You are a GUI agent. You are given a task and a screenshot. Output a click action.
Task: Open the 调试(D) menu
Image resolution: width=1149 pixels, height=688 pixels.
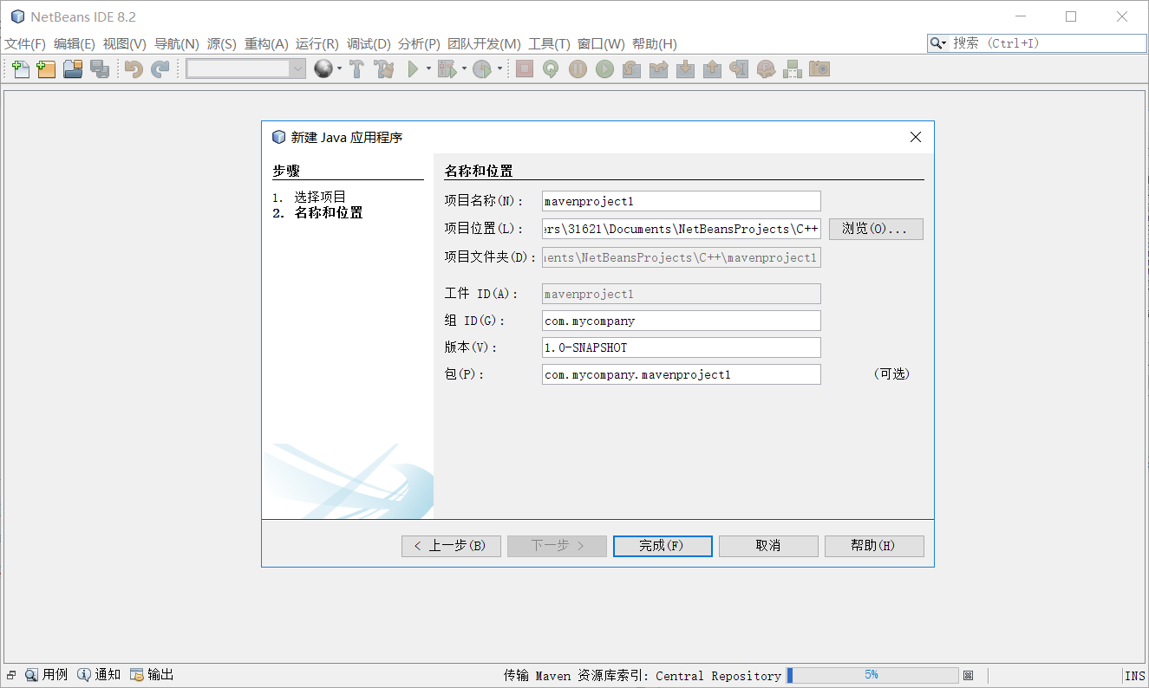pyautogui.click(x=369, y=44)
